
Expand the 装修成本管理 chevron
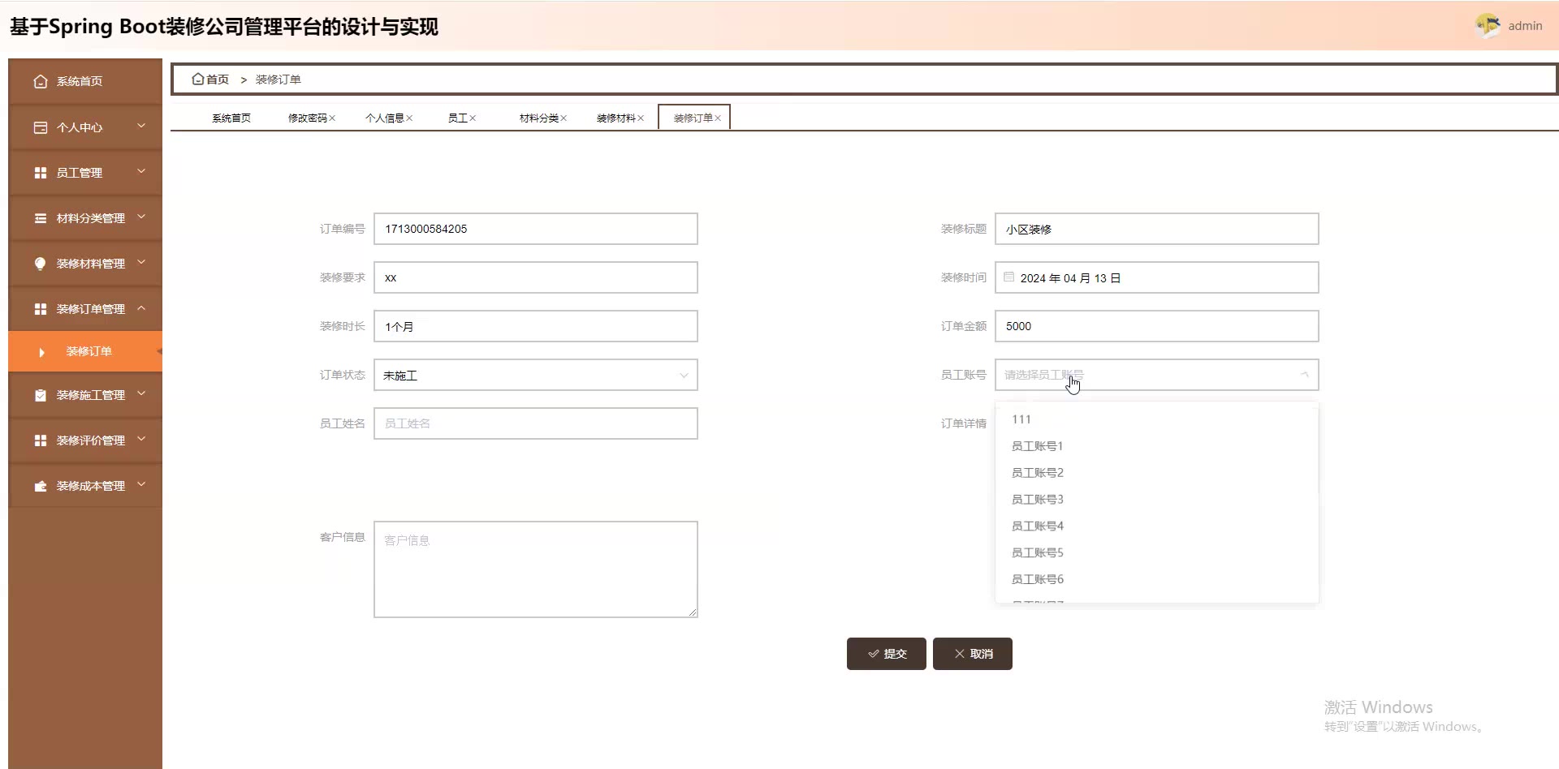(141, 484)
